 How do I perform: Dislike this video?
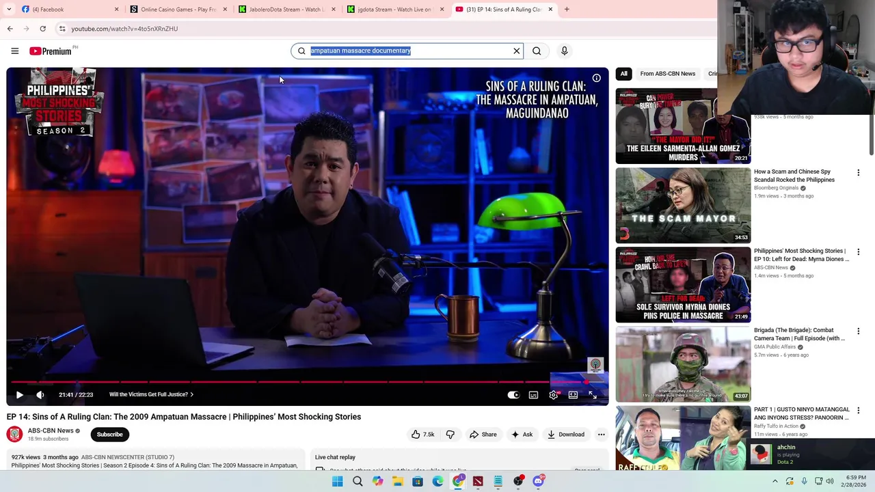(450, 435)
